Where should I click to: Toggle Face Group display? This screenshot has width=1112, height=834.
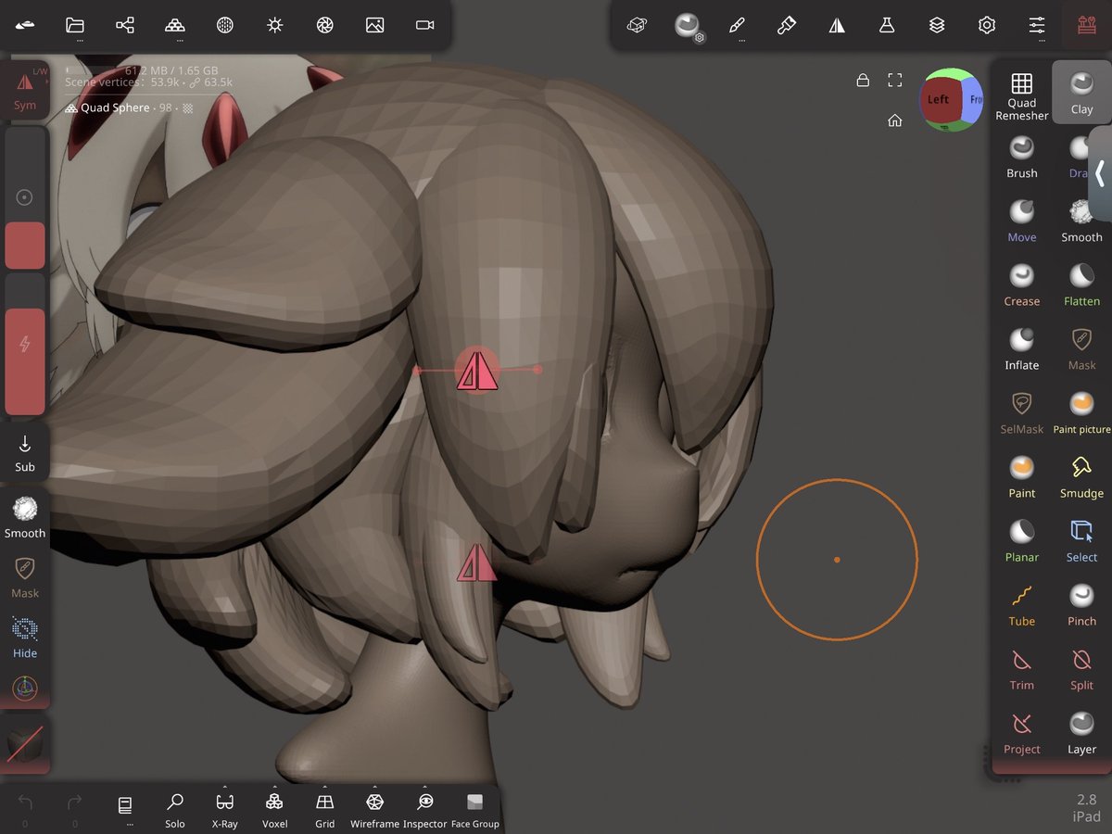474,810
